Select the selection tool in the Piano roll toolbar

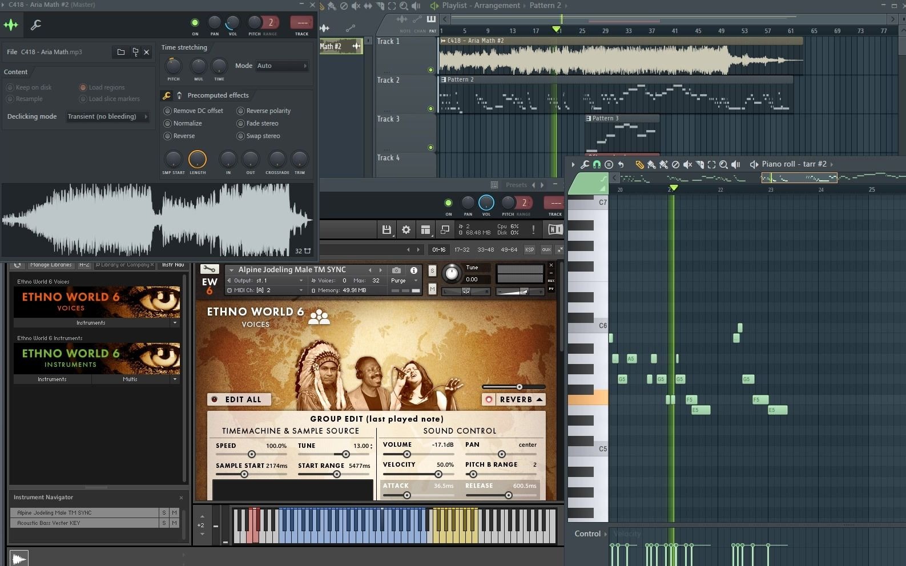click(x=711, y=164)
